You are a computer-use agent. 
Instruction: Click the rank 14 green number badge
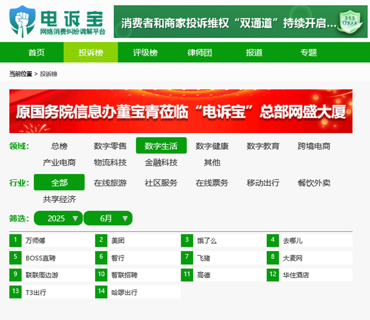[x=101, y=292]
